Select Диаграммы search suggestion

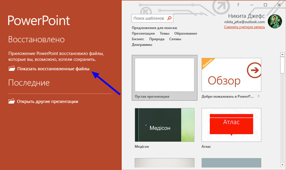tap(142, 45)
